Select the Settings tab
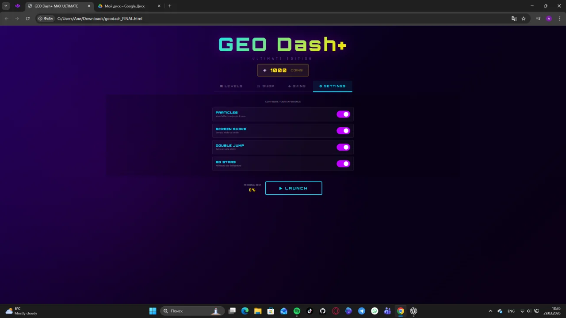Viewport: 566px width, 318px height. pos(333,86)
